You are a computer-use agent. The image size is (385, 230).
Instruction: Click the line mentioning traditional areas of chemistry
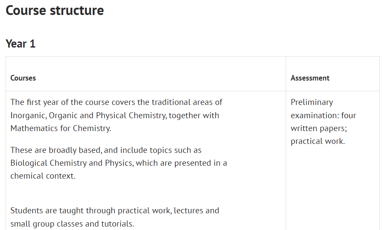coord(116,102)
